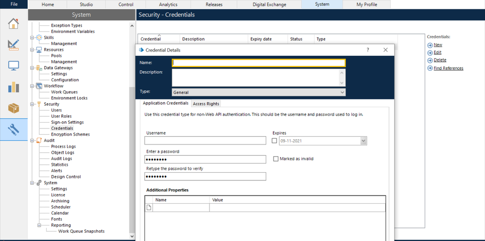Switch to the Home tab
The image size is (485, 241).
[47, 4]
